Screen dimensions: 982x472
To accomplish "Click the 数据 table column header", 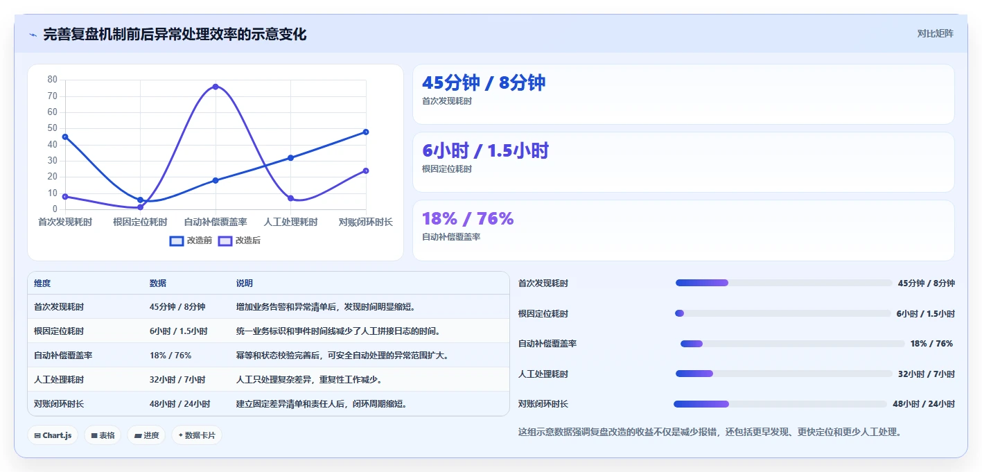I will click(158, 283).
